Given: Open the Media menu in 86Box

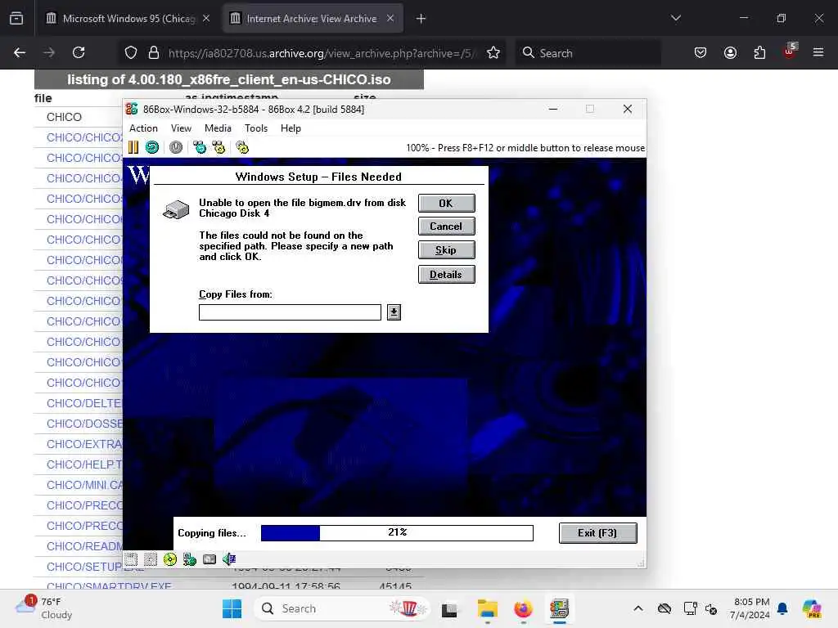Looking at the screenshot, I should 218,128.
